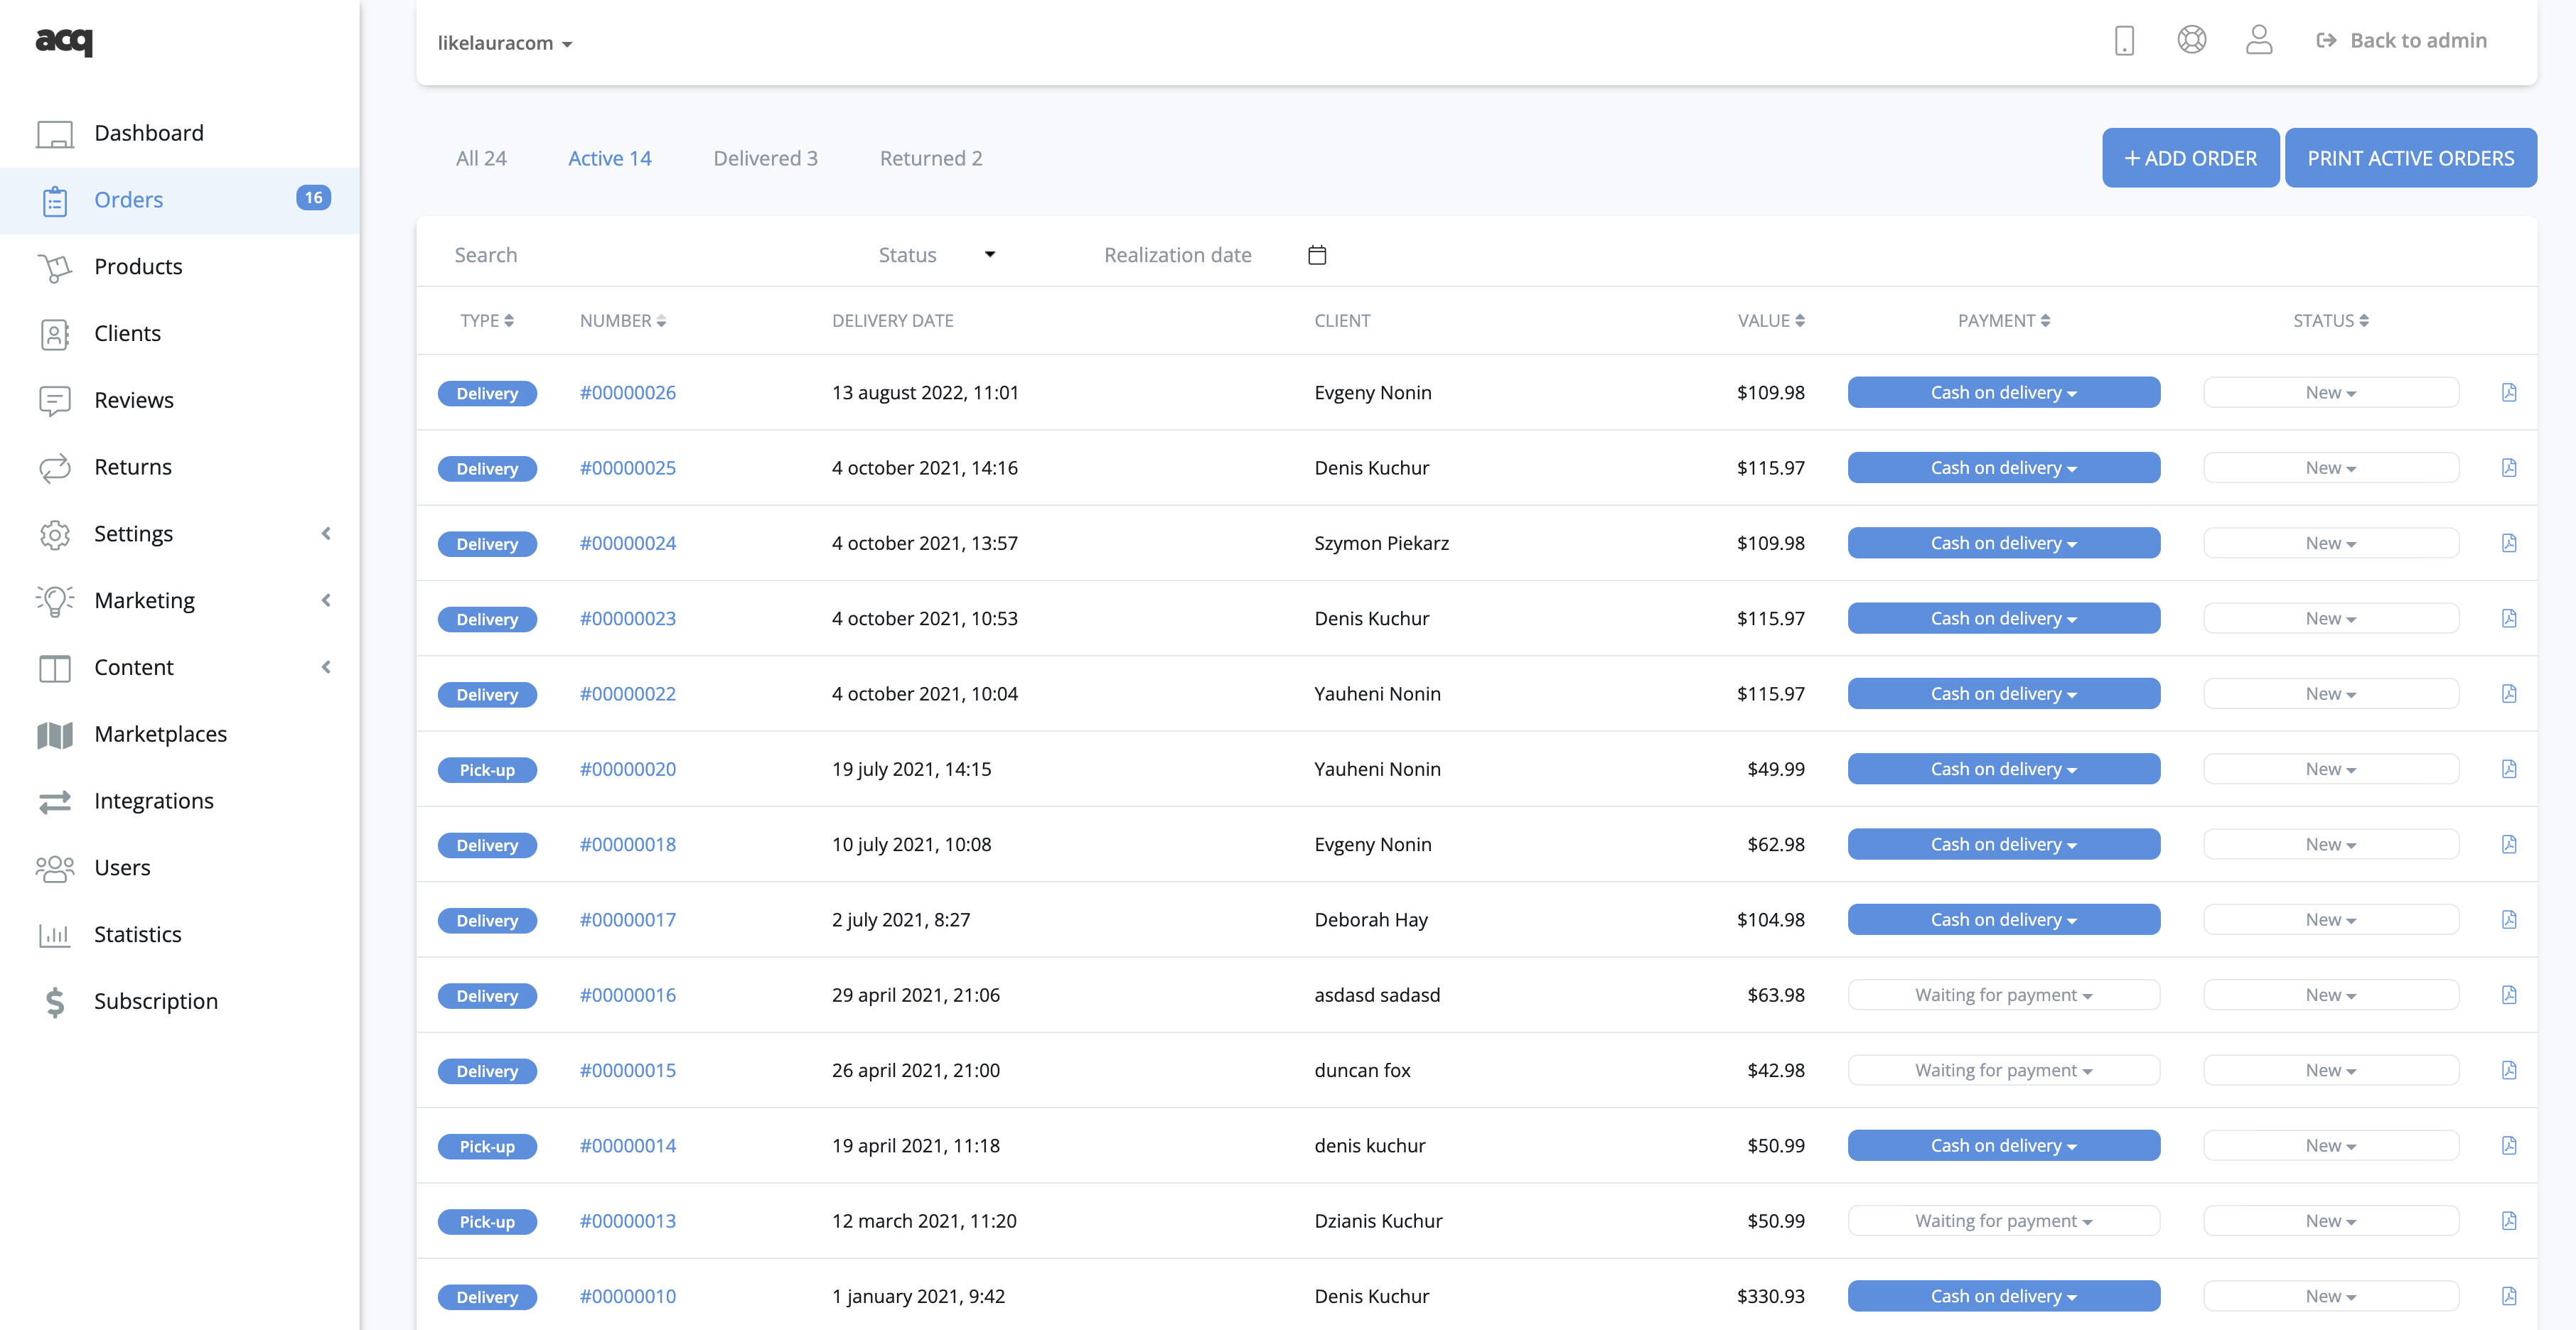The height and width of the screenshot is (1330, 2576).
Task: Open the Status filter dropdown
Action: [x=936, y=255]
